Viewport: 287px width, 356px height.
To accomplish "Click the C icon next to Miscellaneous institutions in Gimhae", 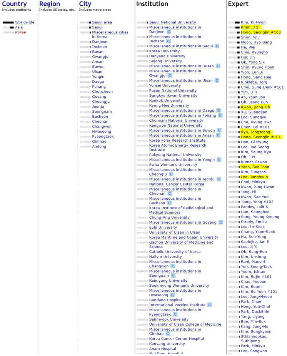I will click(168, 334).
